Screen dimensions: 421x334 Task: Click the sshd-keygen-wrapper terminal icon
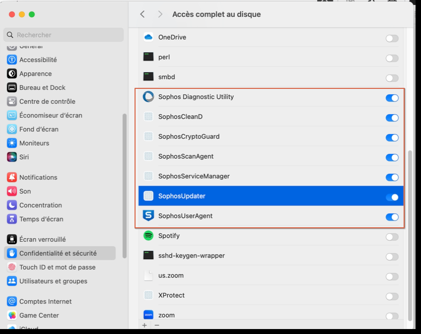click(148, 255)
